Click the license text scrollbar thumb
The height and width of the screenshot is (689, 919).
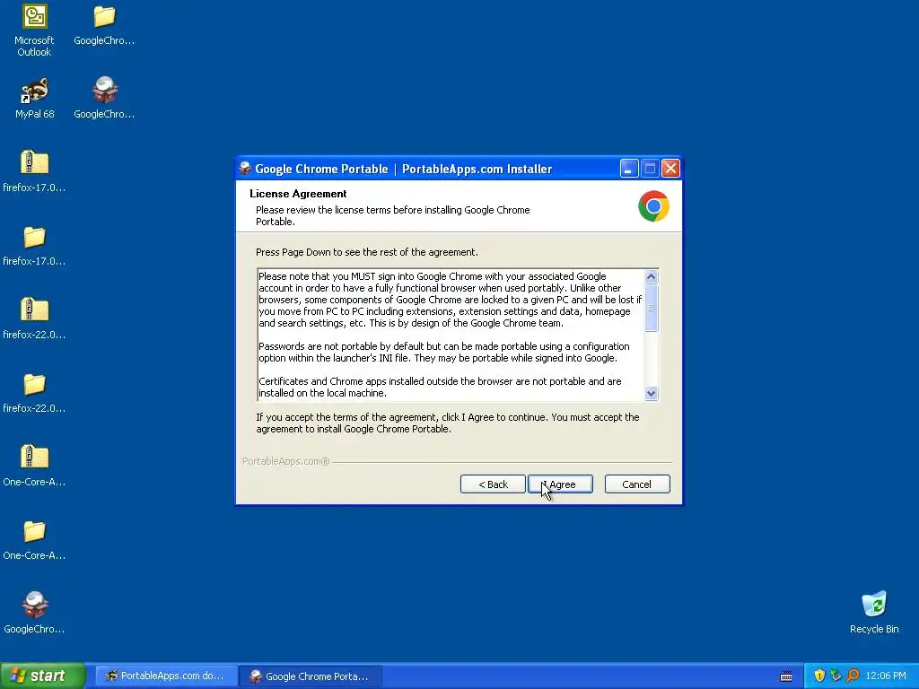tap(651, 308)
